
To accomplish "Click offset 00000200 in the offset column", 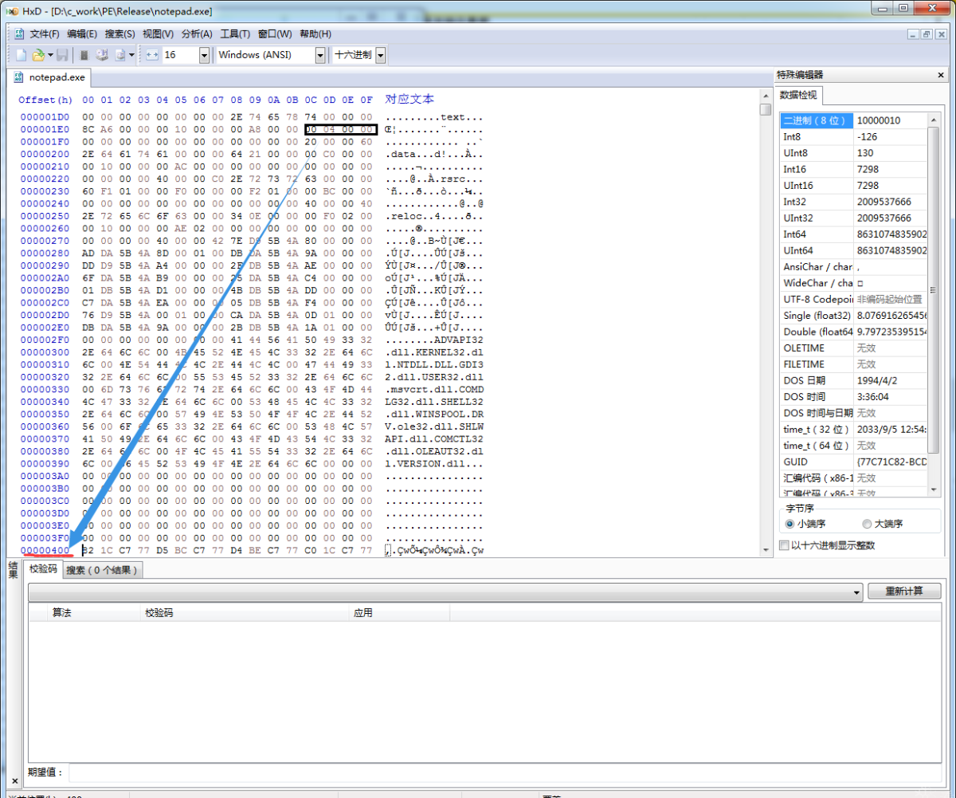I will click(x=45, y=154).
